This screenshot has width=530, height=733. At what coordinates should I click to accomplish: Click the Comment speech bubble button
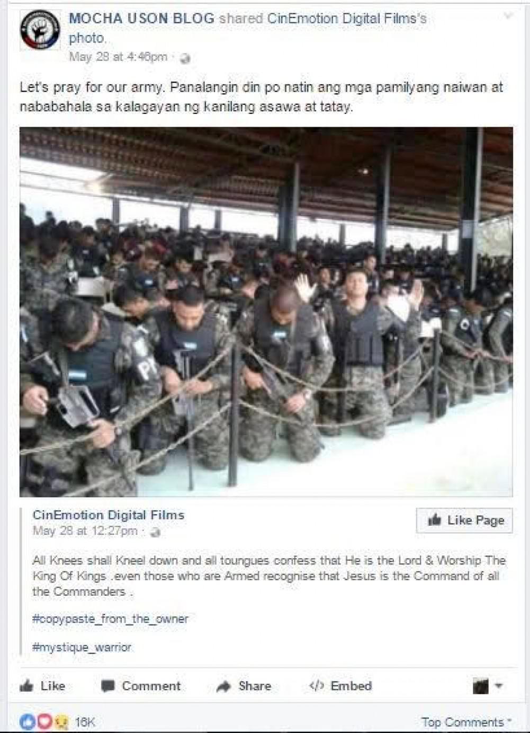pyautogui.click(x=141, y=686)
